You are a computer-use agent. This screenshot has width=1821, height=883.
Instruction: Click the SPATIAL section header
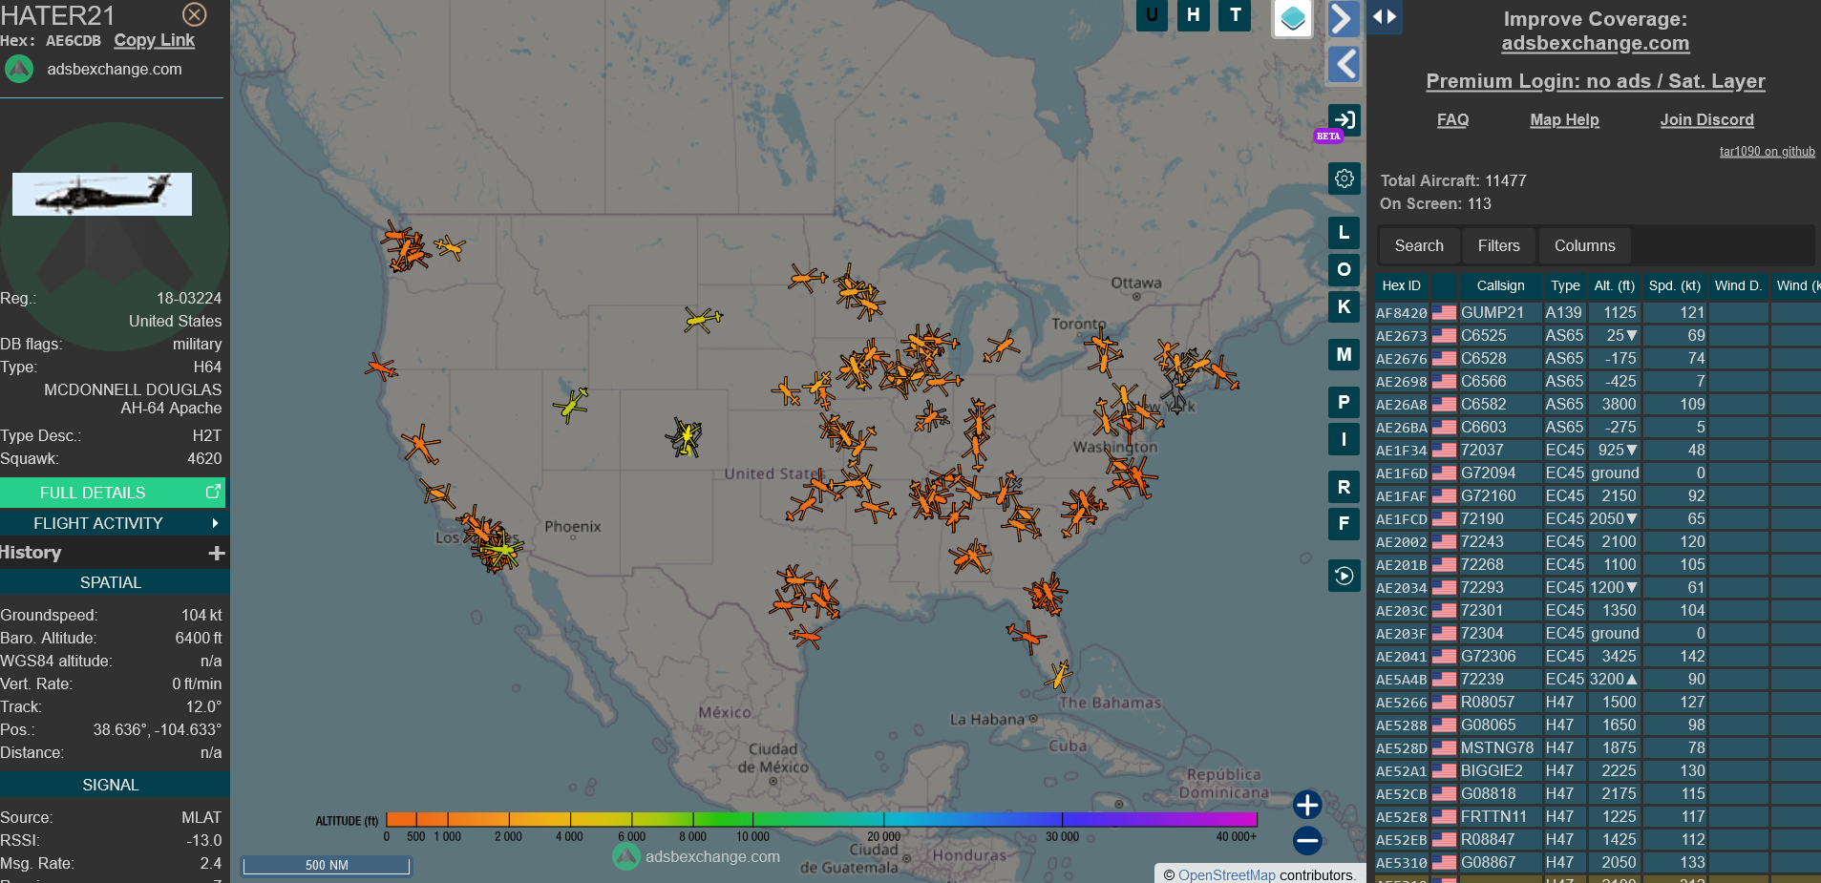click(112, 582)
